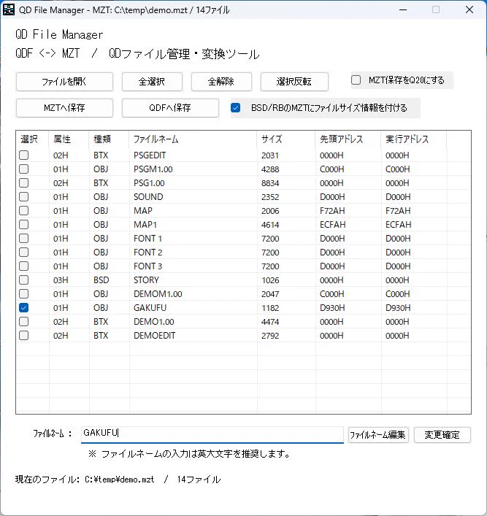This screenshot has height=516, width=487.
Task: Click the QD File Manager title bar app icon
Action: point(9,9)
